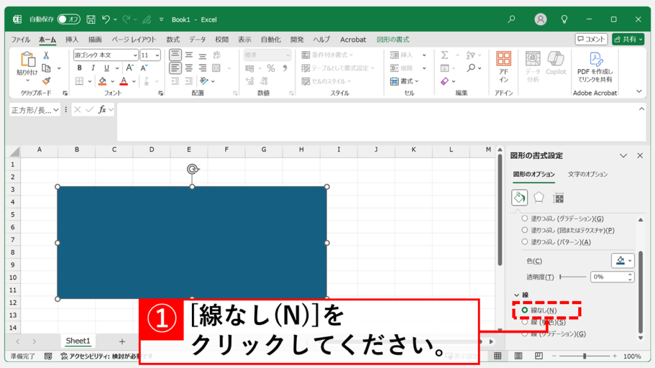This screenshot has width=655, height=368.
Task: Click the 共有 share button
Action: coord(627,40)
